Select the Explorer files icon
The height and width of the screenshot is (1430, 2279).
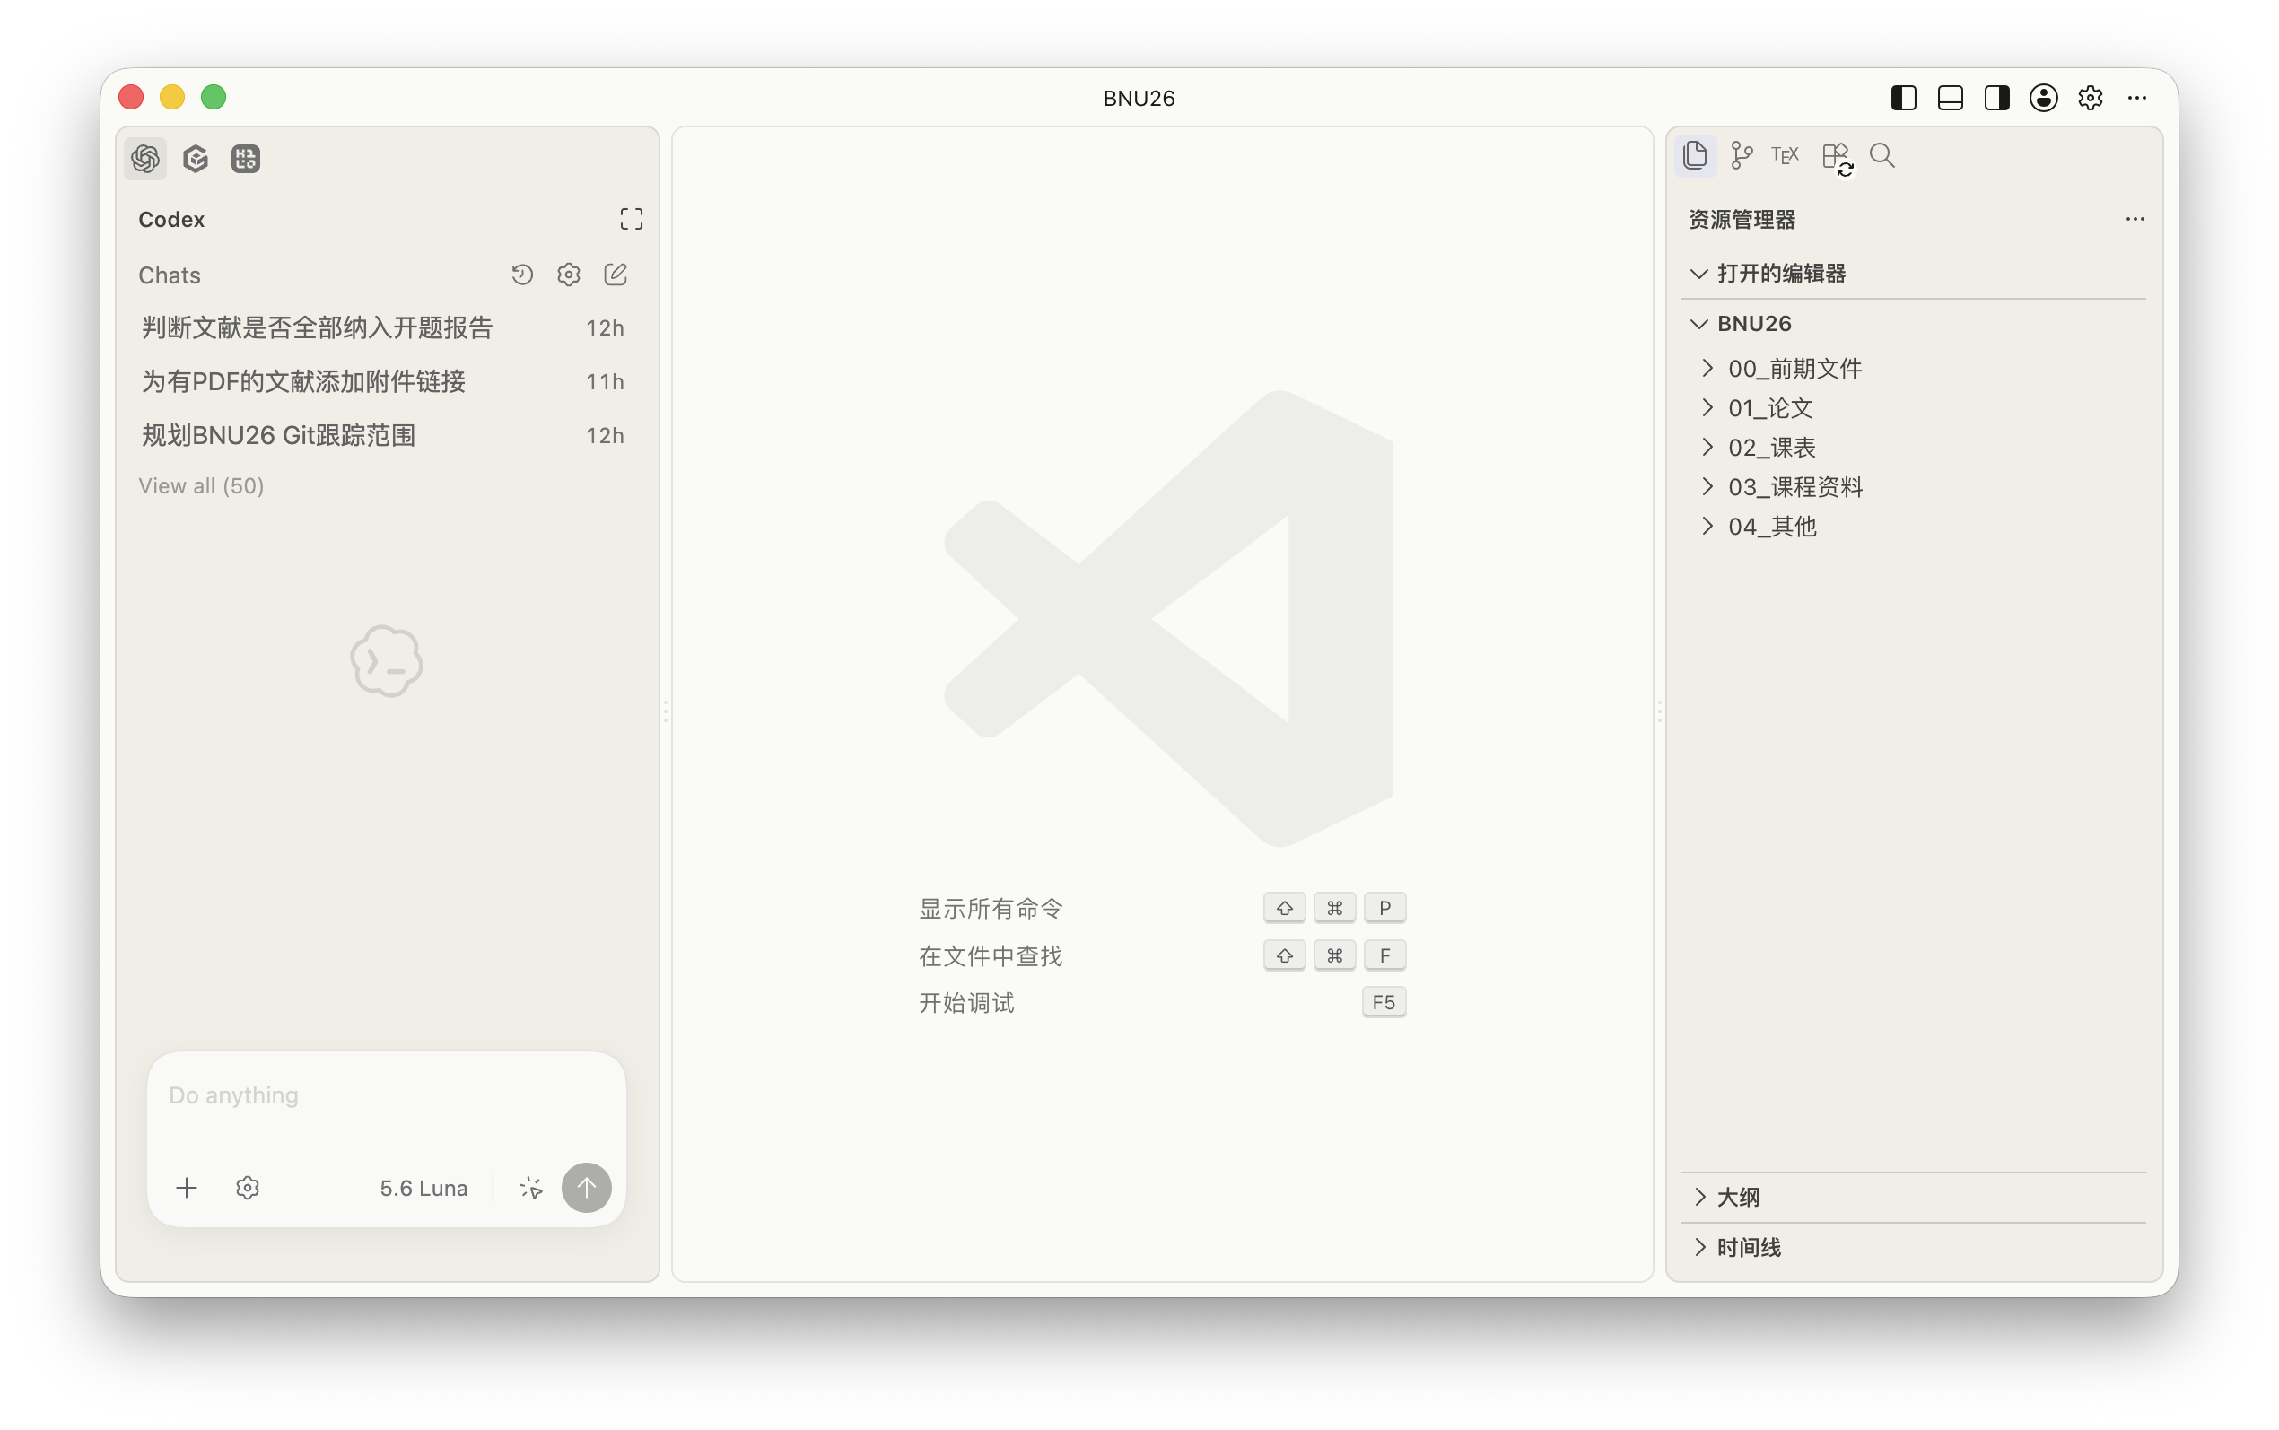coord(1696,155)
